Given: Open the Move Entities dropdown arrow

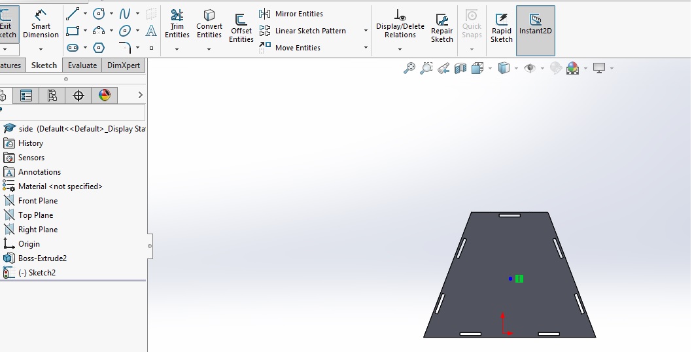Looking at the screenshot, I should click(366, 48).
